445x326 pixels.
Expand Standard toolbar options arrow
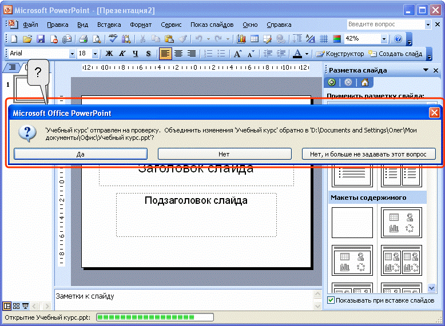[409, 39]
